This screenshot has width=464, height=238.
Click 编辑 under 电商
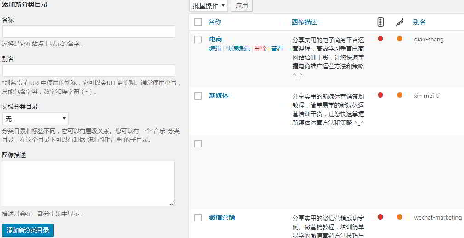pyautogui.click(x=215, y=49)
